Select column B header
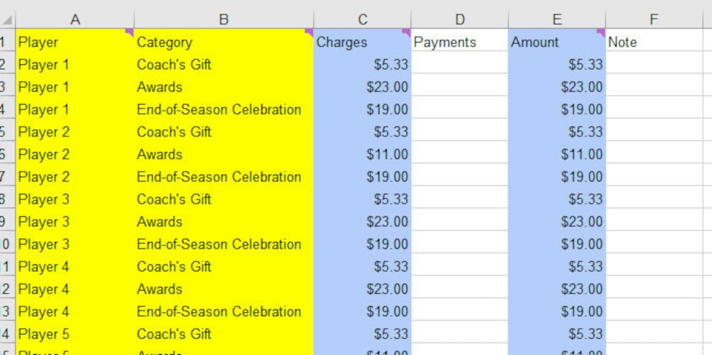 [224, 19]
